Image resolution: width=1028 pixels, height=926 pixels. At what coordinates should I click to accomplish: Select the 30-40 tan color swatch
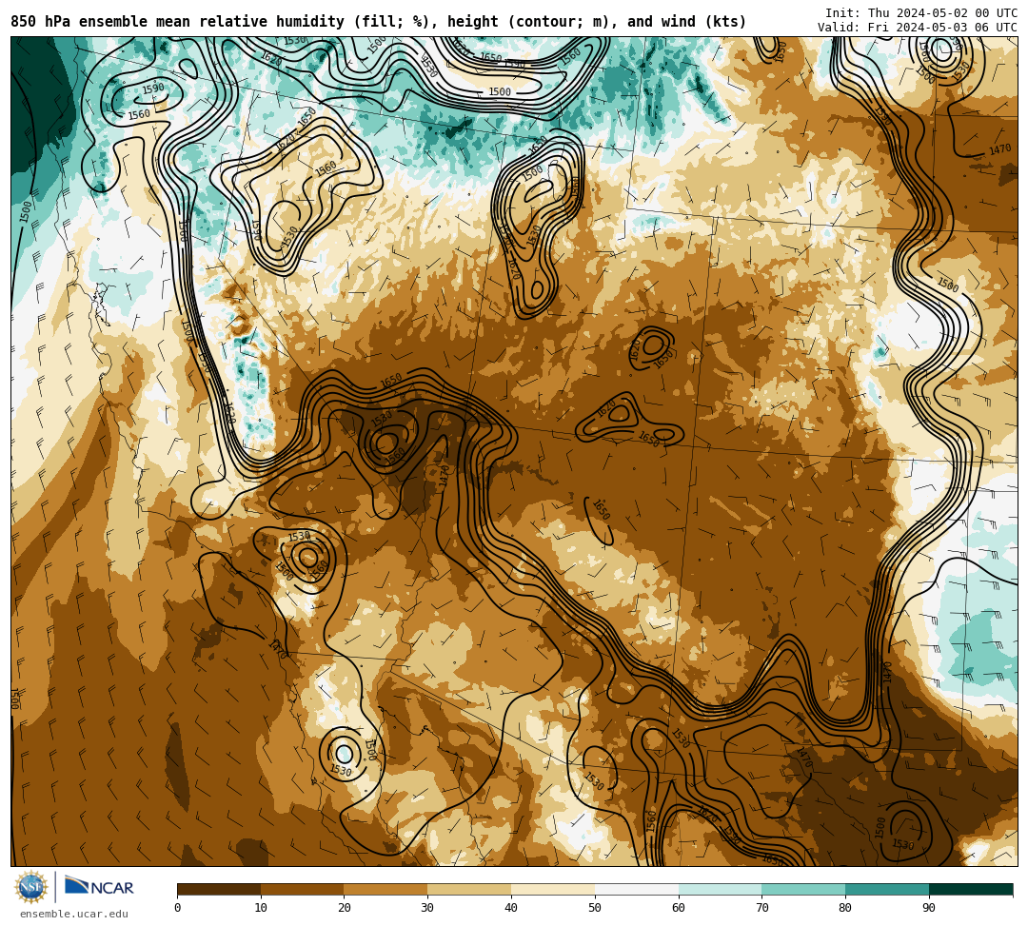tap(469, 889)
